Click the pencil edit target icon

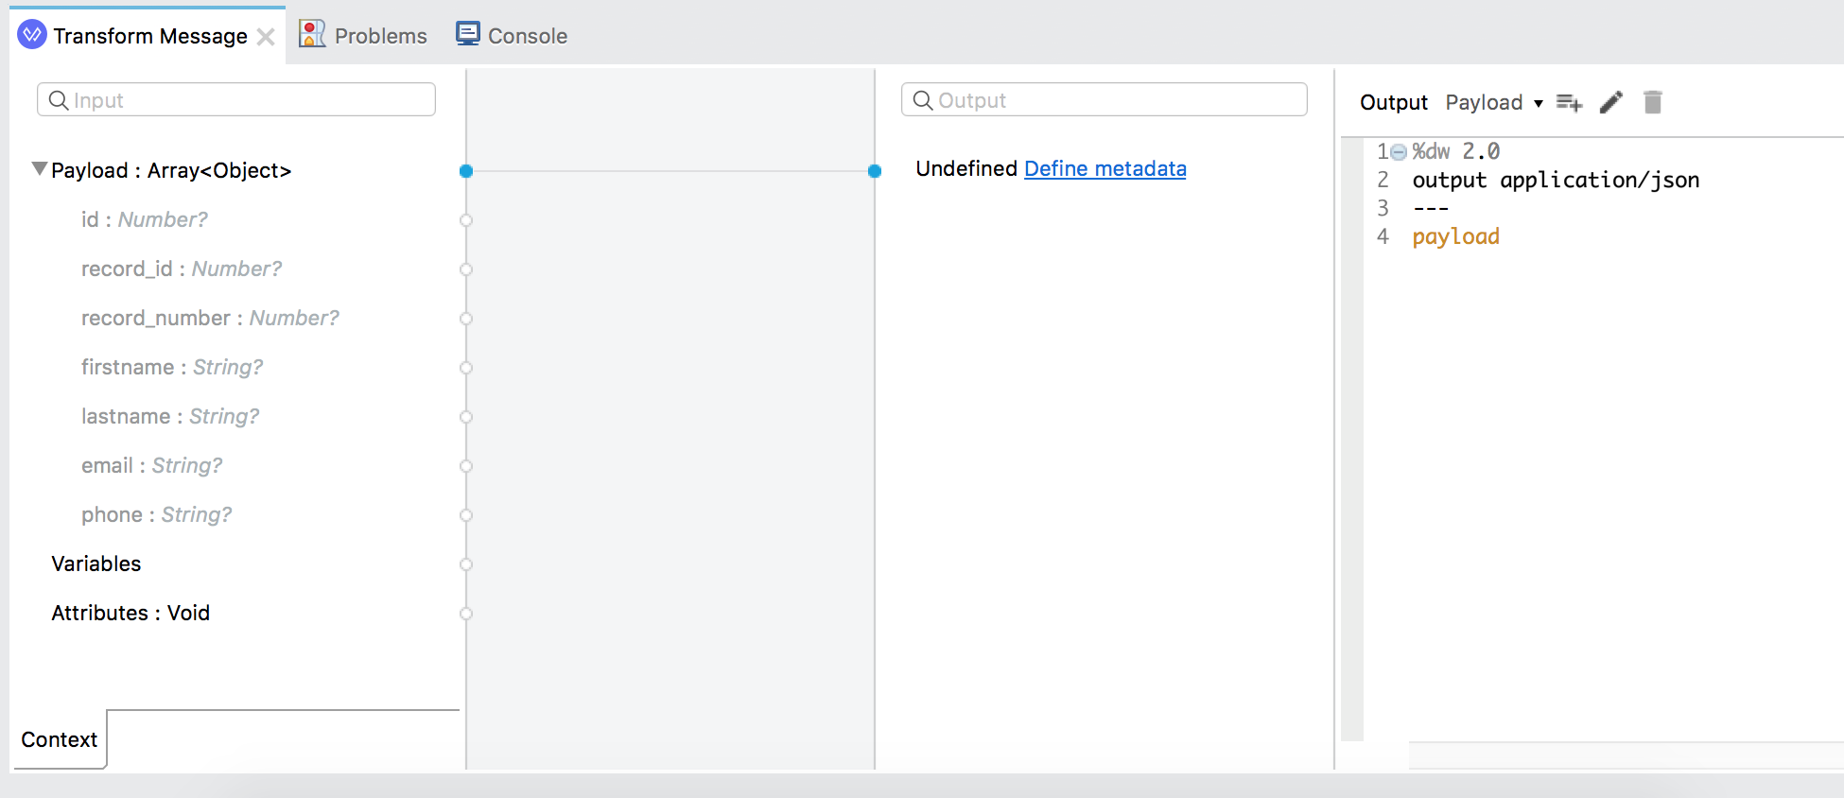(x=1611, y=102)
